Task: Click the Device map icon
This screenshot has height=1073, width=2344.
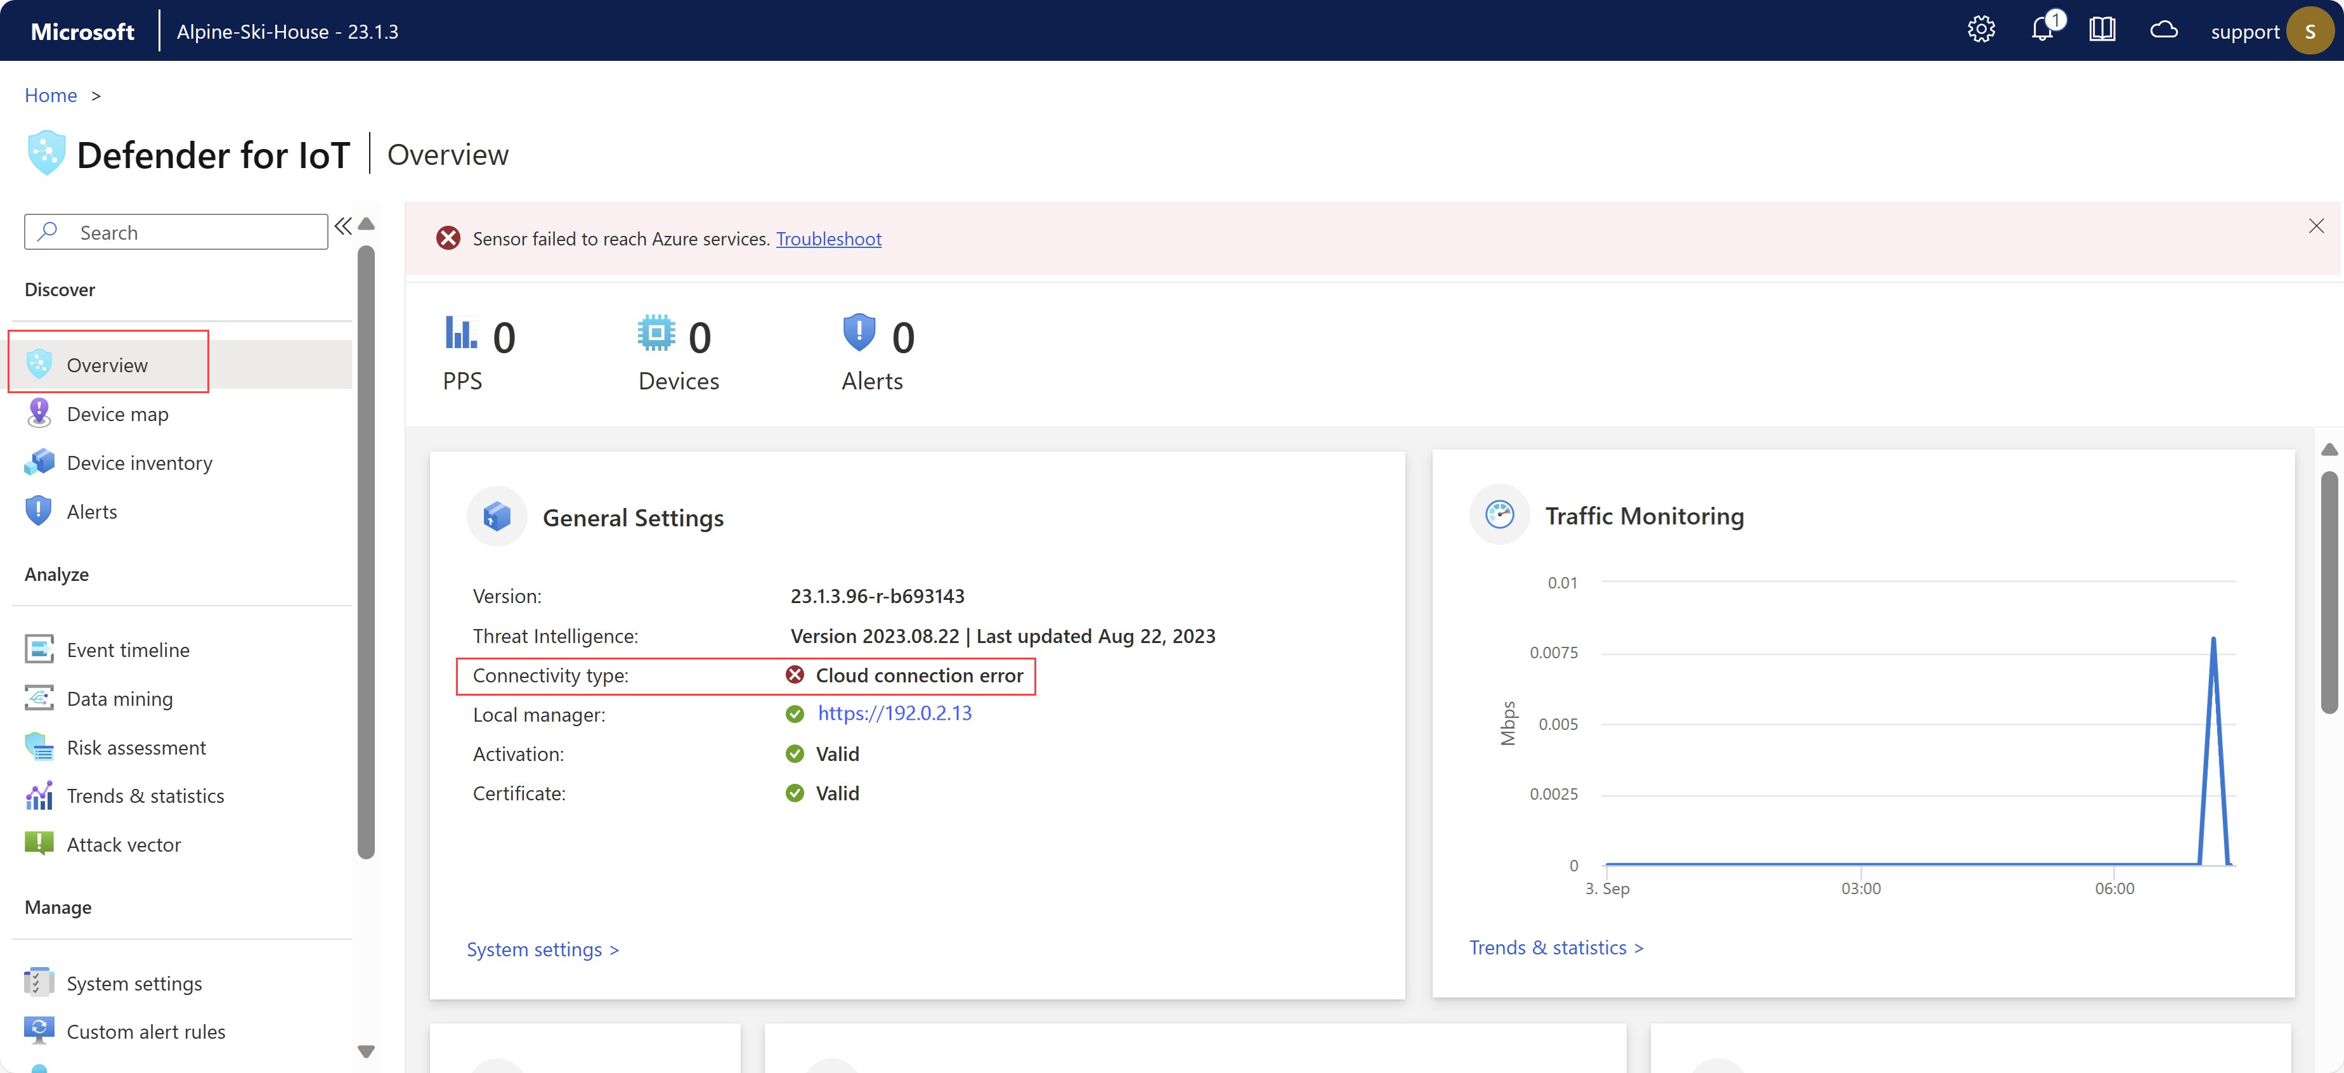Action: tap(38, 413)
